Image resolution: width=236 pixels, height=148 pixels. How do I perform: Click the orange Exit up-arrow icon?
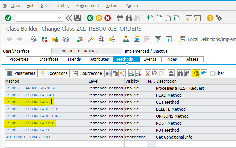(x=99, y=18)
